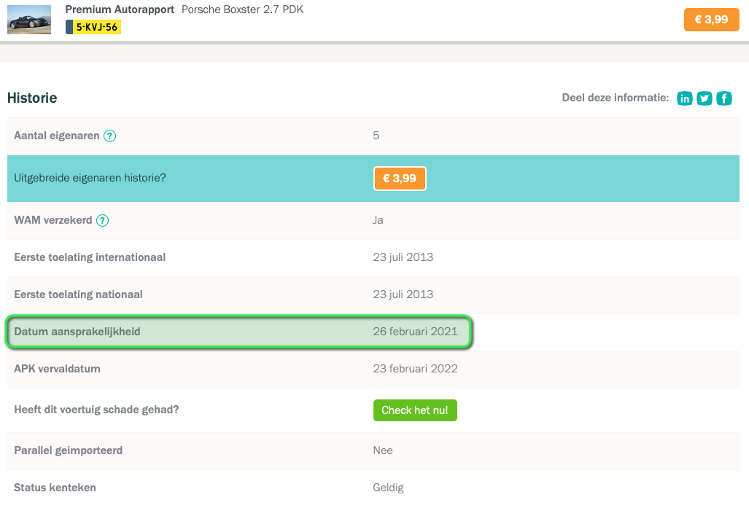The height and width of the screenshot is (516, 749).
Task: Select the highlighted Datum aansprakelijkheid row
Action: point(239,332)
